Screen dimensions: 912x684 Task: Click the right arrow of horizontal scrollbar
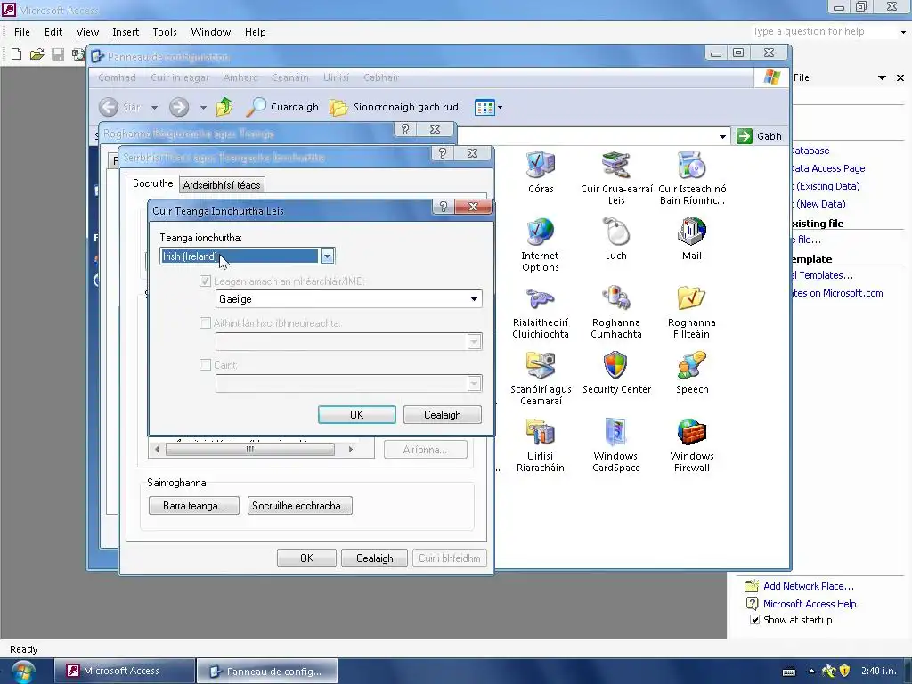click(x=350, y=449)
